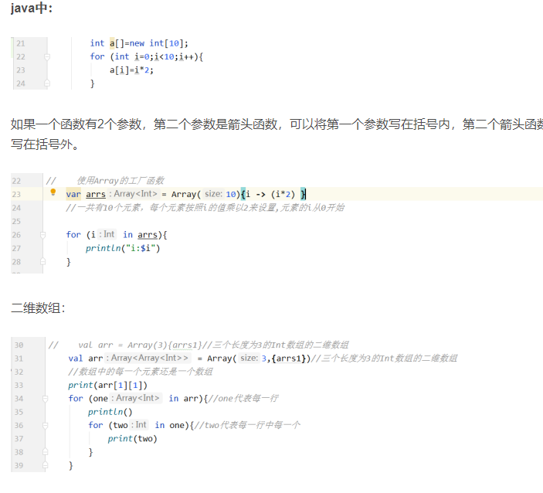Click the commented code 'val arr = Array(3){arrs1}' on line 30
Viewport: 543px width, 493px height.
tap(140, 345)
